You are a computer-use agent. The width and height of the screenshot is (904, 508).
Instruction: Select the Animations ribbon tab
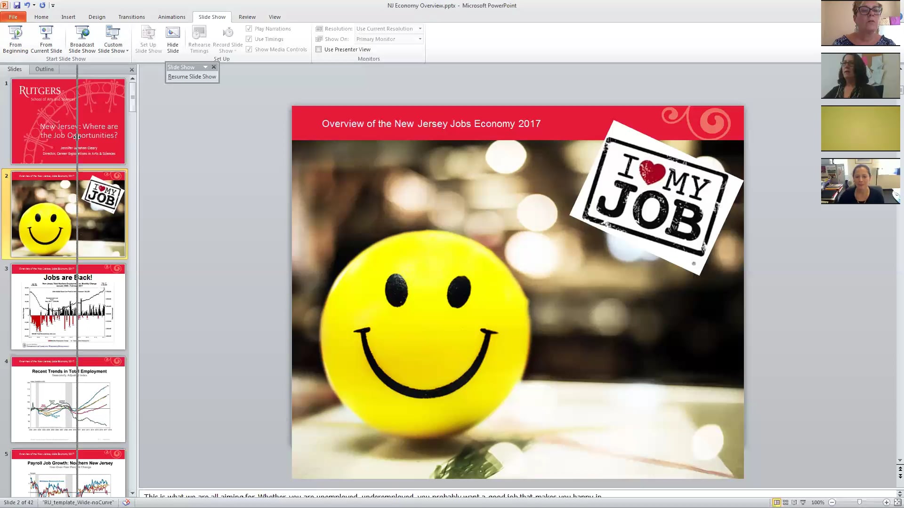point(172,17)
